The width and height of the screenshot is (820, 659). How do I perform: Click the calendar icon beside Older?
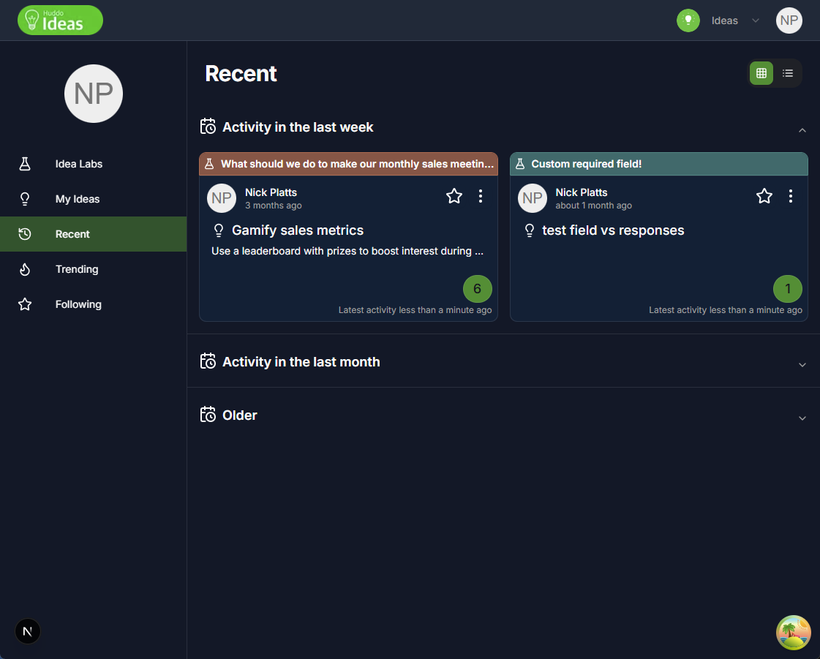tap(208, 415)
